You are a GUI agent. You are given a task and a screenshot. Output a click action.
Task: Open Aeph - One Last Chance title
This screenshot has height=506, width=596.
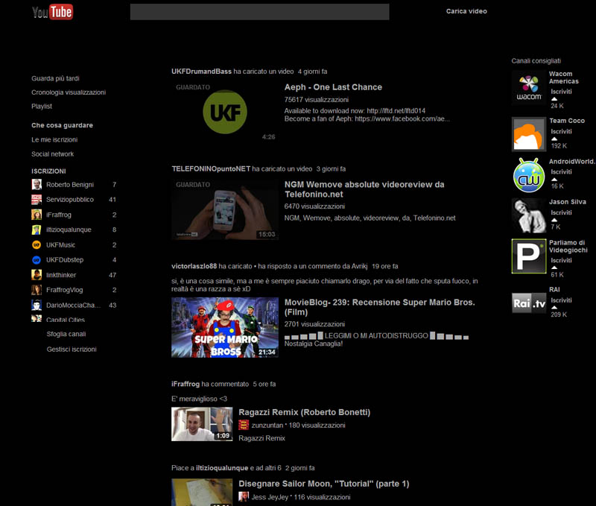click(333, 87)
